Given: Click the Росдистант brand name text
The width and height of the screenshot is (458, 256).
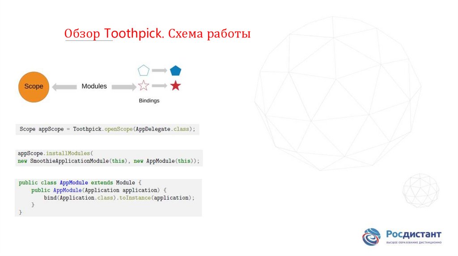Looking at the screenshot, I should coord(414,235).
